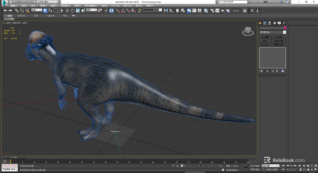The height and width of the screenshot is (173, 318).
Task: Activate the Select and Rotate tool
Action: click(x=73, y=10)
